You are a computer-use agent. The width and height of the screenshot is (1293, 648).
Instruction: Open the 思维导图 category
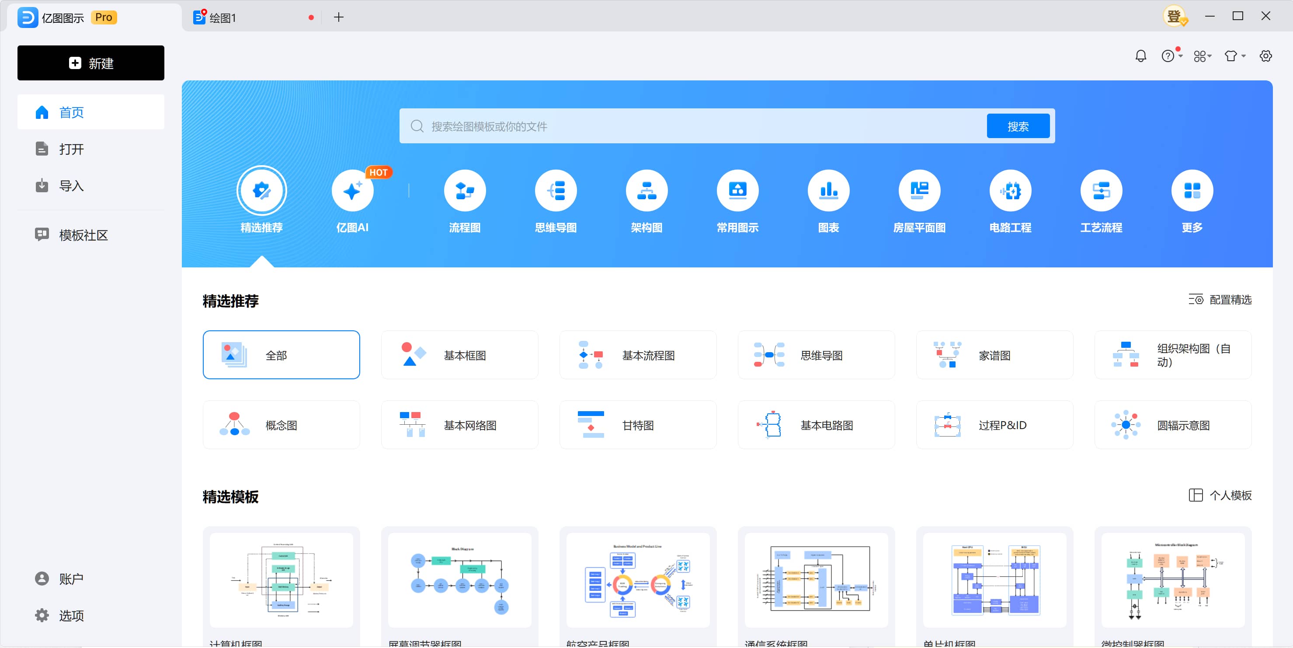[x=556, y=190]
